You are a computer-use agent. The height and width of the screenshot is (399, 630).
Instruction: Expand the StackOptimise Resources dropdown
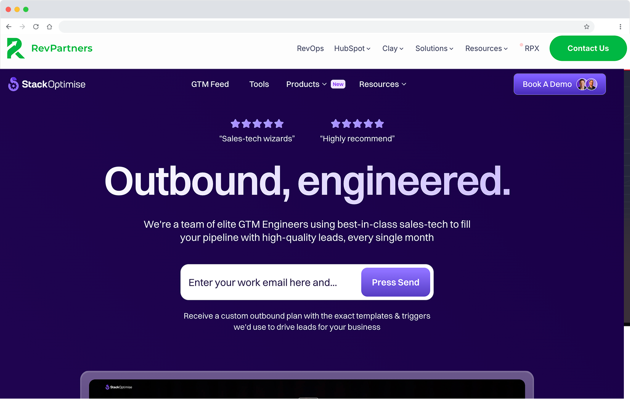pos(383,84)
